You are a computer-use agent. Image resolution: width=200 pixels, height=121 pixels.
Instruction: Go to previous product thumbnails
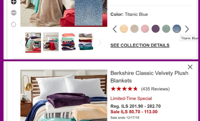pos(21,42)
